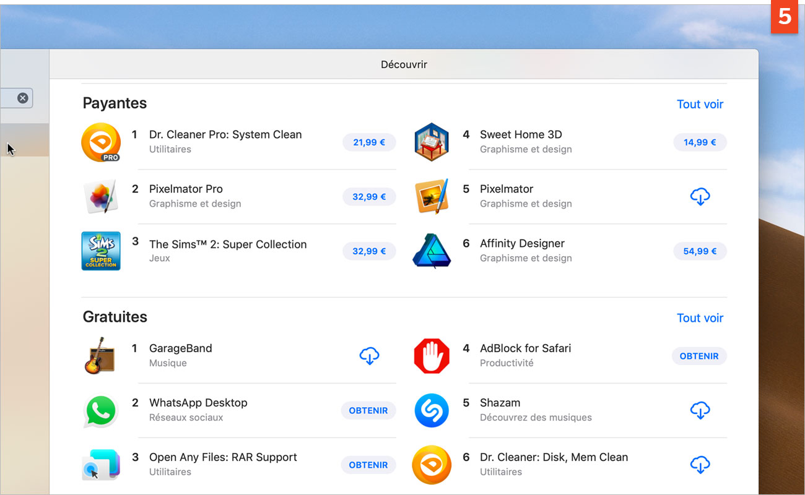Open the AdBlock for Safari title

pos(525,348)
